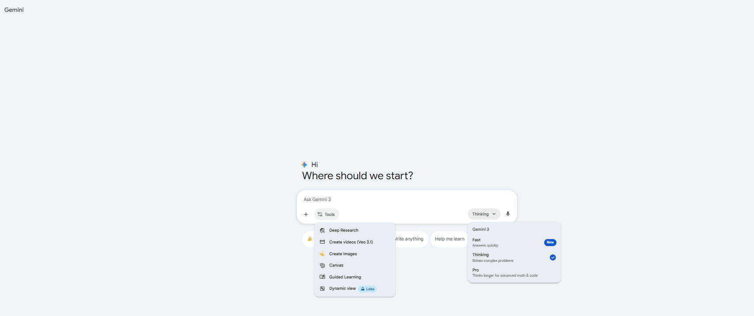754x316 pixels.
Task: Click the Create videos film icon
Action: pos(322,242)
